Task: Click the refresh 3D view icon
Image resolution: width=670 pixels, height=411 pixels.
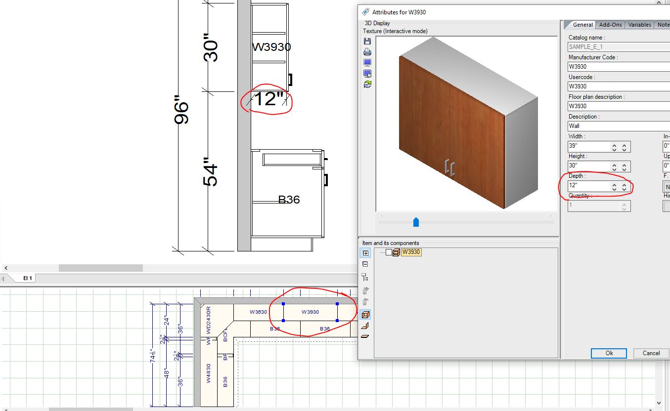Action: pyautogui.click(x=367, y=84)
